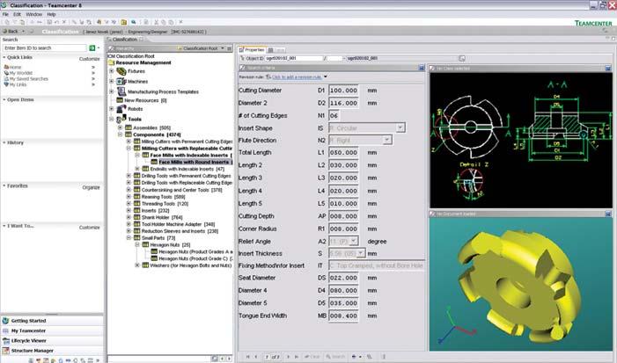The image size is (617, 363).
Task: Switch to the Properties tab
Action: tap(252, 49)
